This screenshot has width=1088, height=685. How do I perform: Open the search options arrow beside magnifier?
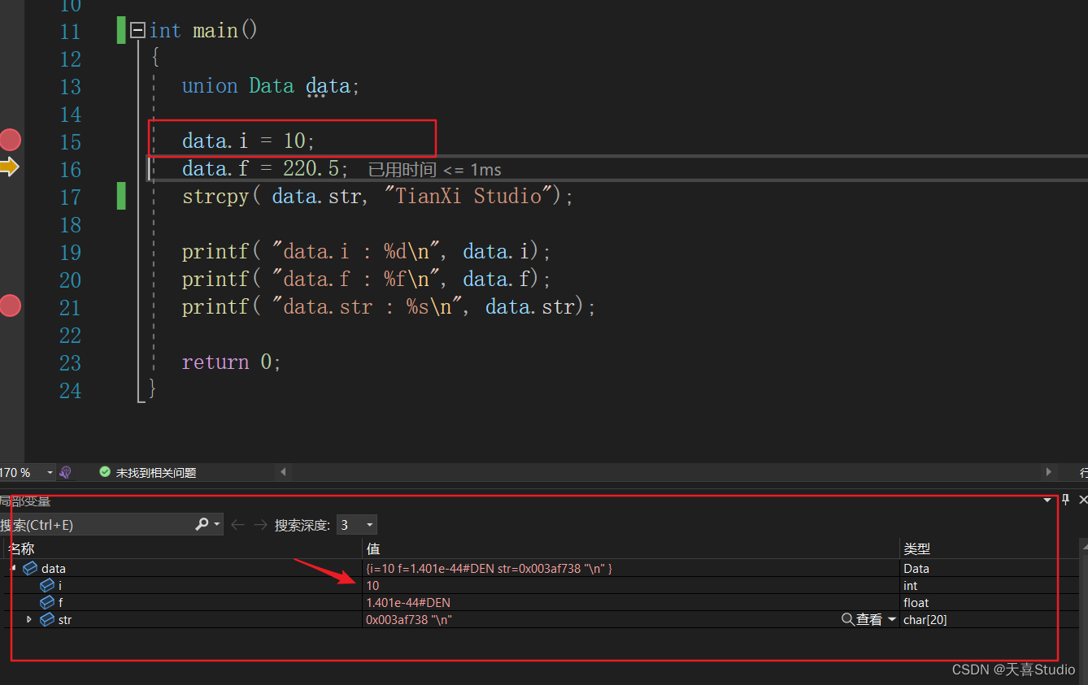coord(217,524)
